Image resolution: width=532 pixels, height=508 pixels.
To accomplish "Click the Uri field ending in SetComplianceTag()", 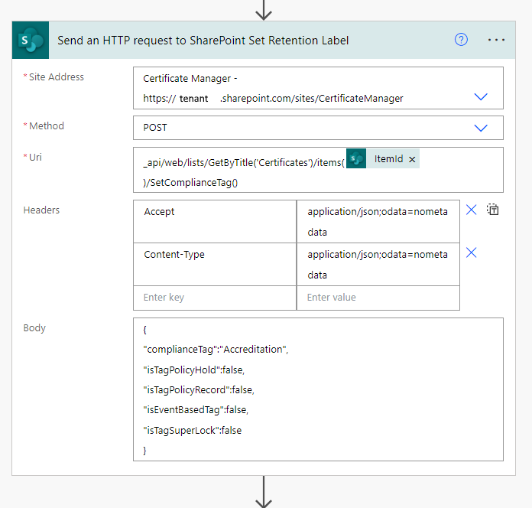I will [229, 181].
